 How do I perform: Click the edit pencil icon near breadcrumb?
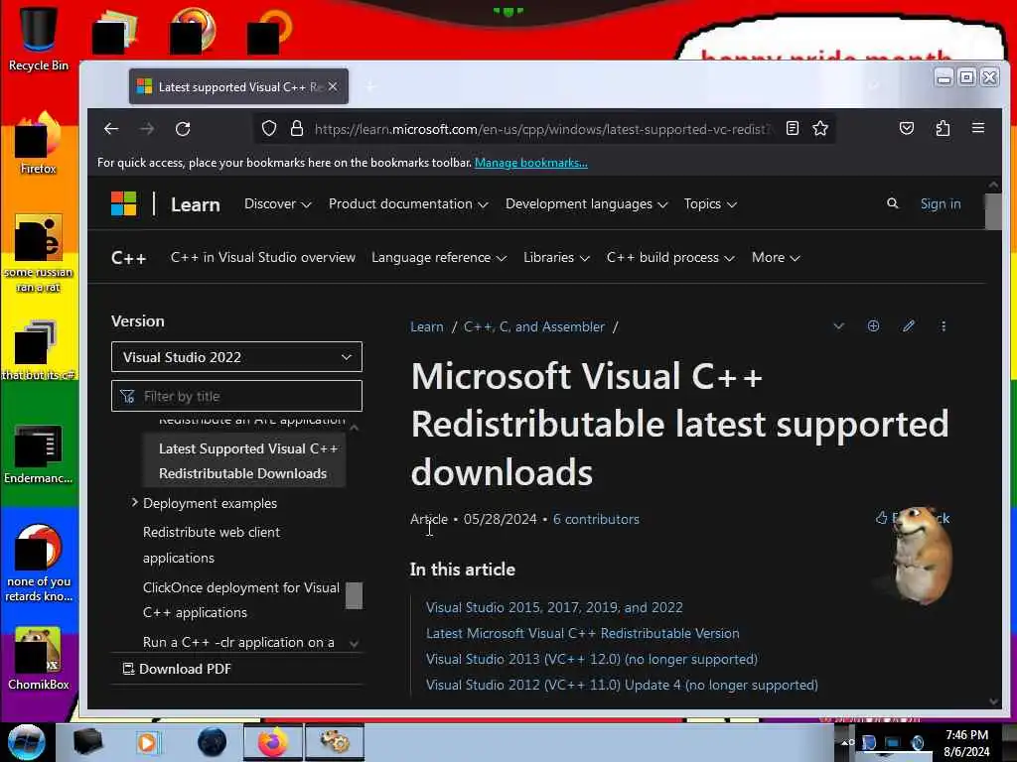click(x=909, y=325)
